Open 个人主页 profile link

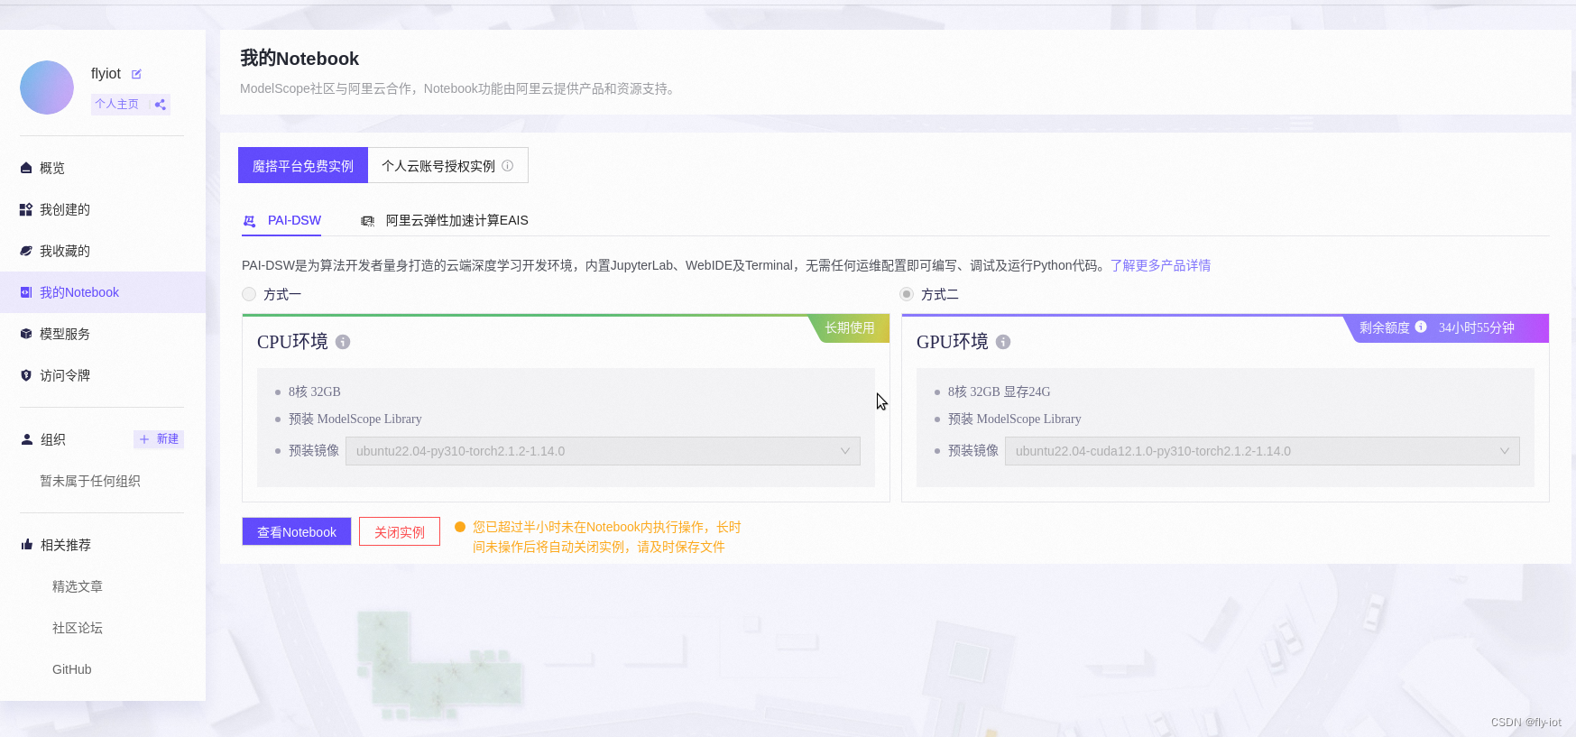tap(117, 105)
